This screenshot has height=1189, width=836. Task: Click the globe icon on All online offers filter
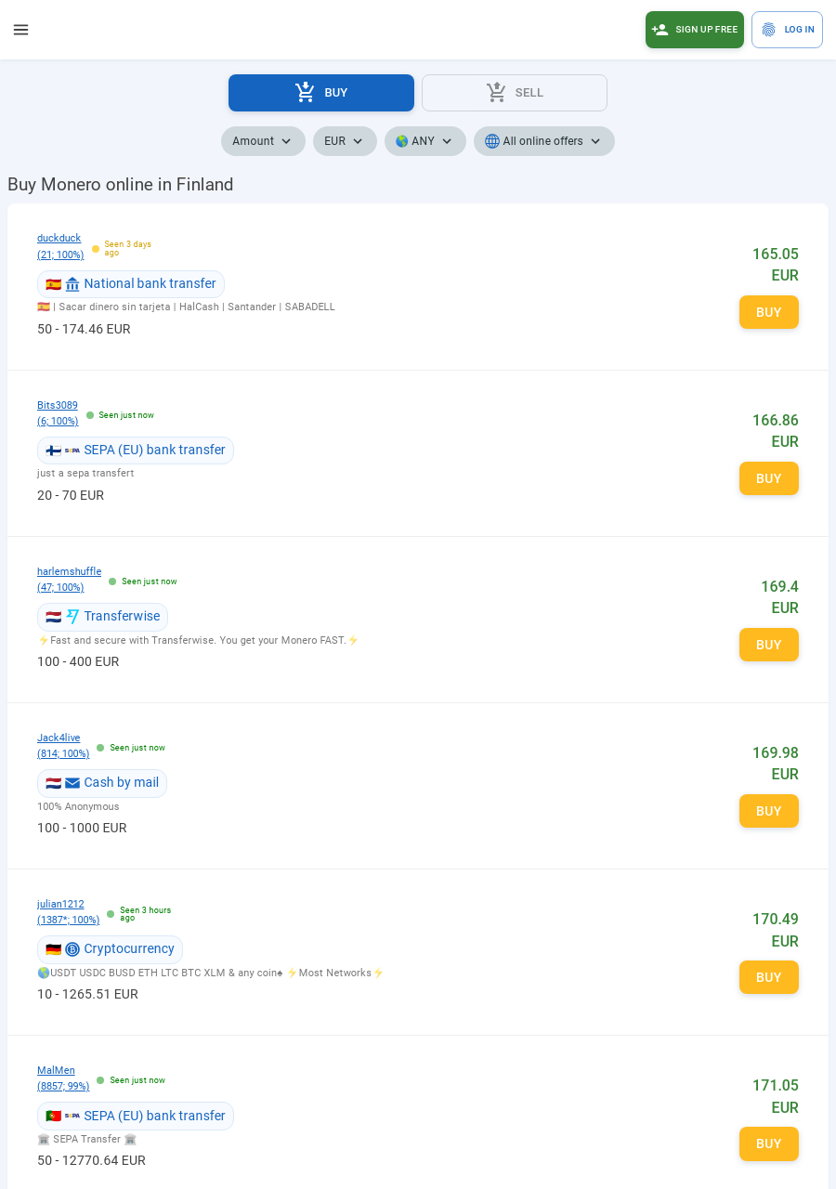click(492, 141)
